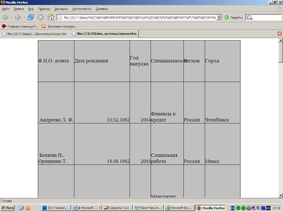Select the active file:///Z:/!!!Zaka tab
The width and height of the screenshot is (283, 212).
104,34
